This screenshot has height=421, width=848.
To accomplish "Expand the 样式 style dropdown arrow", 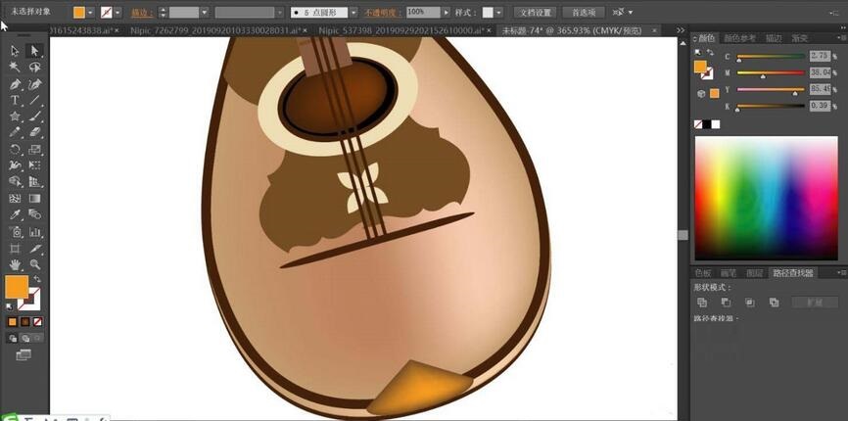I will [499, 13].
